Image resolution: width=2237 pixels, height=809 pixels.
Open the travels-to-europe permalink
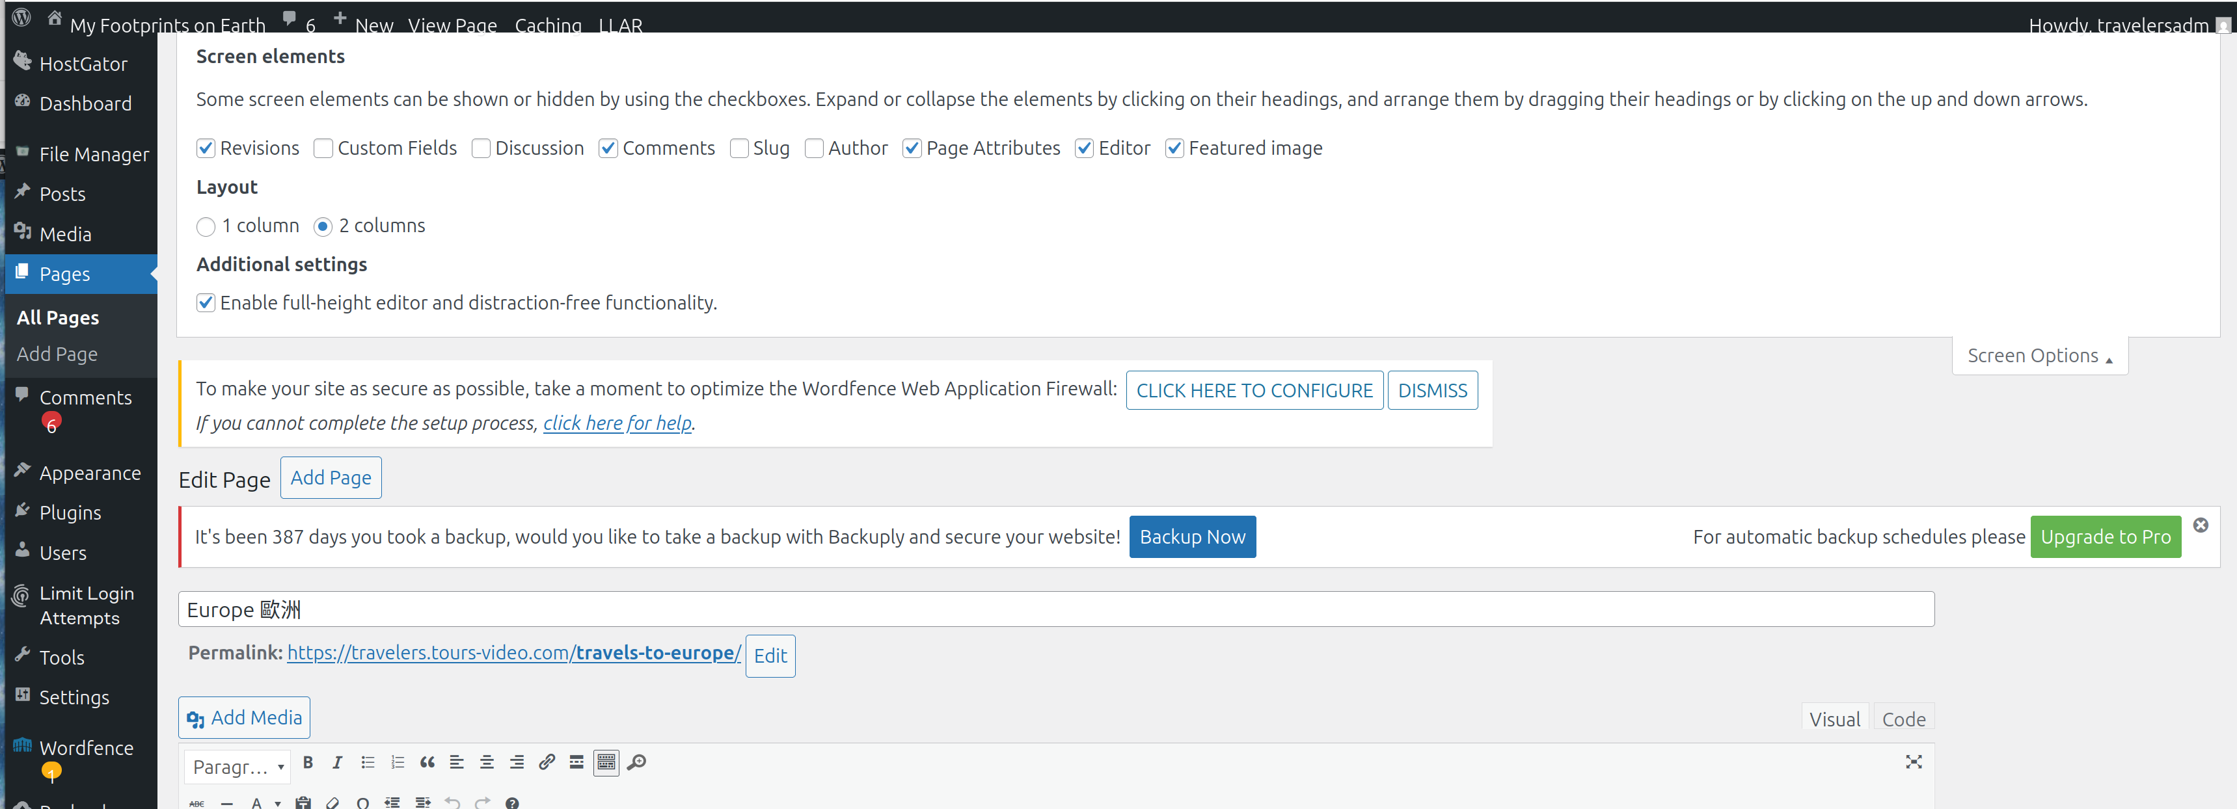[x=514, y=653]
